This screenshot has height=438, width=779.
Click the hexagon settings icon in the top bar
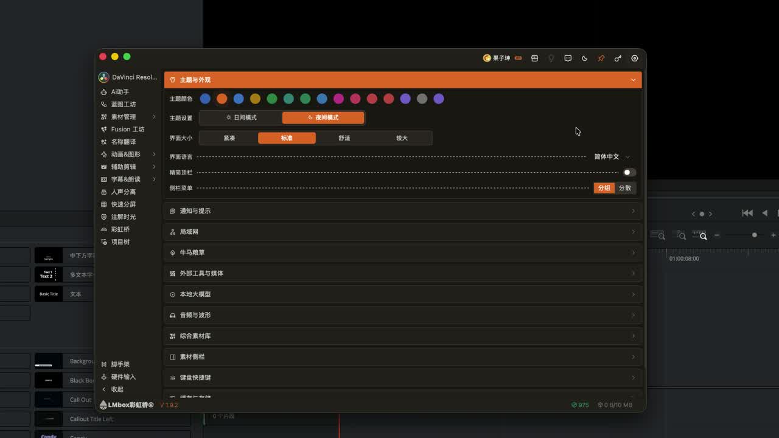[x=634, y=58]
